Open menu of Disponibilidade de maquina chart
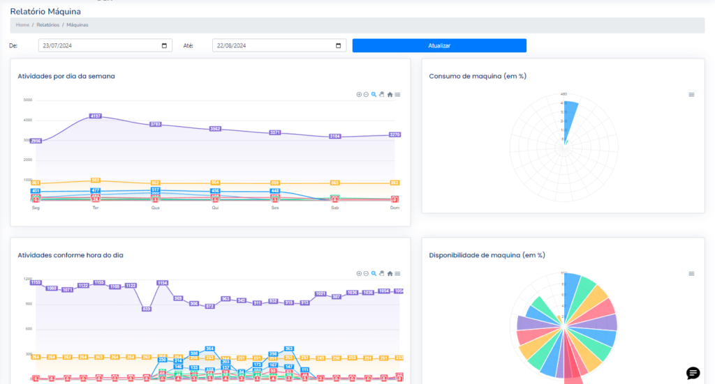The image size is (715, 384). coord(691,273)
